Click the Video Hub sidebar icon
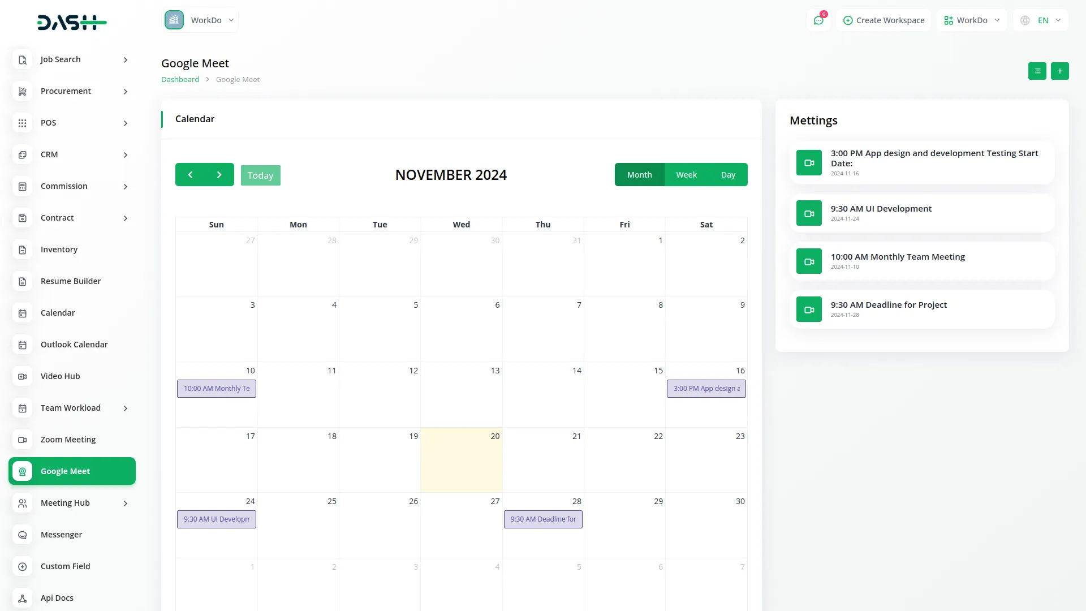Screen dimensions: 1086x611 click(x=23, y=376)
